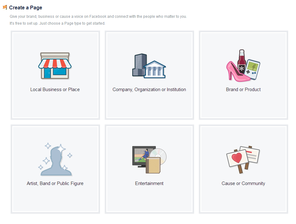Screen dimensions: 296x224
Task: Select the Brand or Product label
Action: pyautogui.click(x=243, y=90)
